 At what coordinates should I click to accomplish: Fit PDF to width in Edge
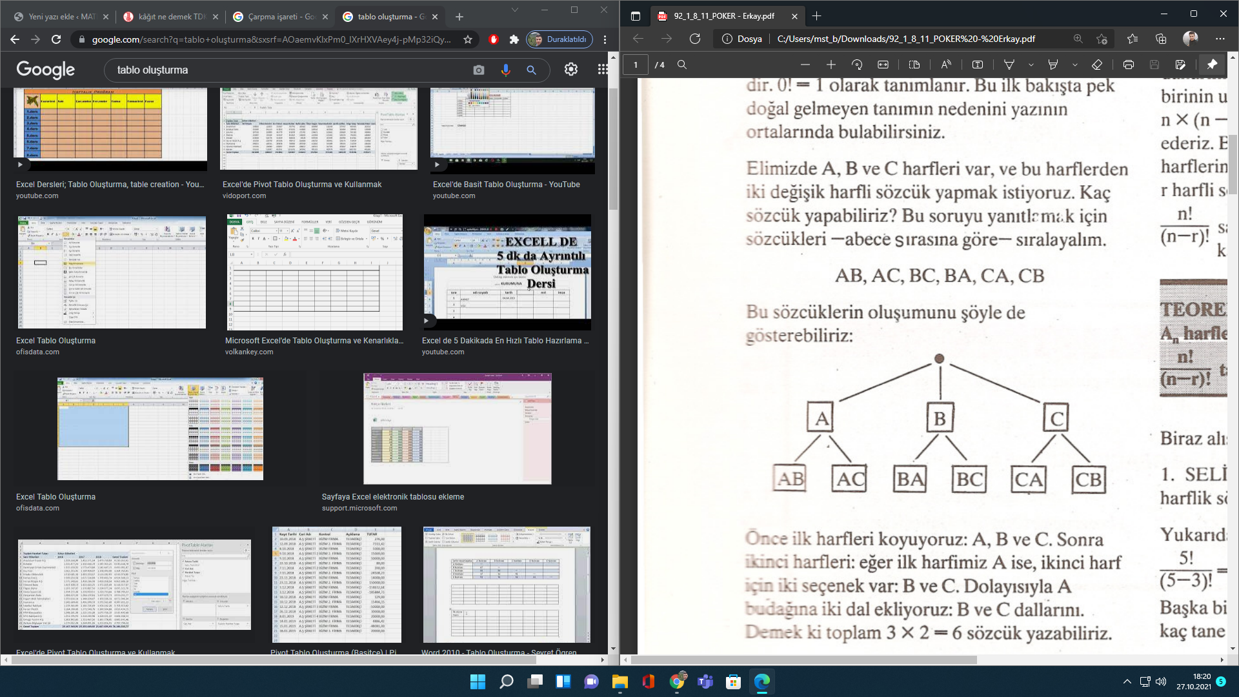click(883, 65)
